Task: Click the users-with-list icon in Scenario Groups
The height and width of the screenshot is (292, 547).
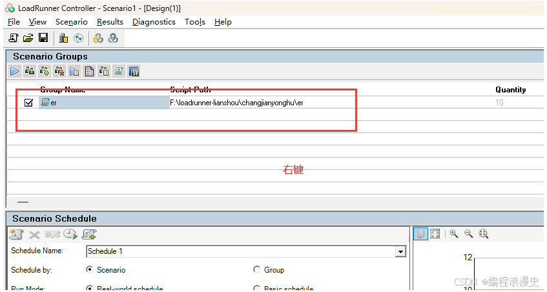Action: pos(104,71)
